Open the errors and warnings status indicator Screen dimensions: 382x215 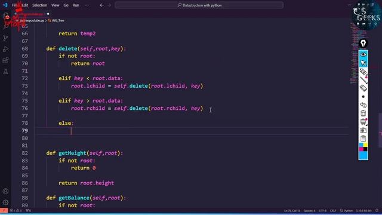click(16, 210)
